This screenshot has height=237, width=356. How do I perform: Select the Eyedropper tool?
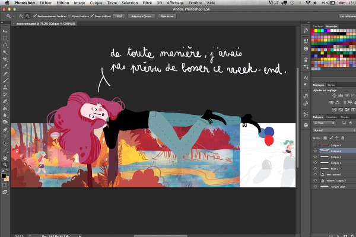[x=5, y=66]
